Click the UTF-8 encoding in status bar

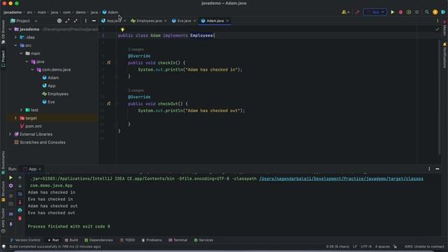(366, 246)
